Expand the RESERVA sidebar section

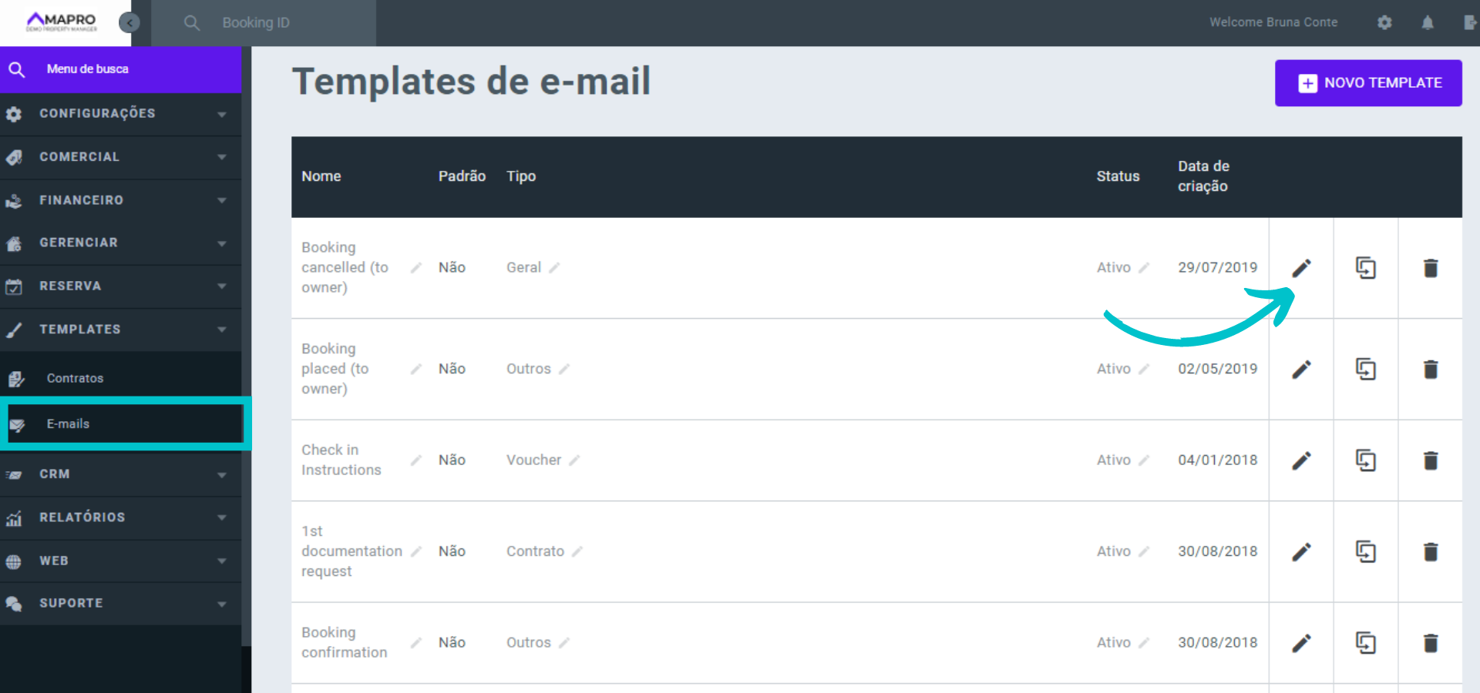pos(71,286)
